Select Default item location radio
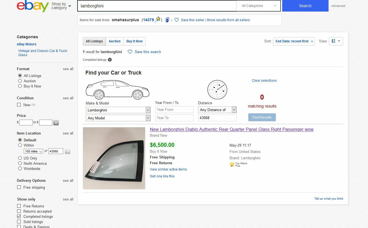The height and width of the screenshot is (228, 368). 20,140
